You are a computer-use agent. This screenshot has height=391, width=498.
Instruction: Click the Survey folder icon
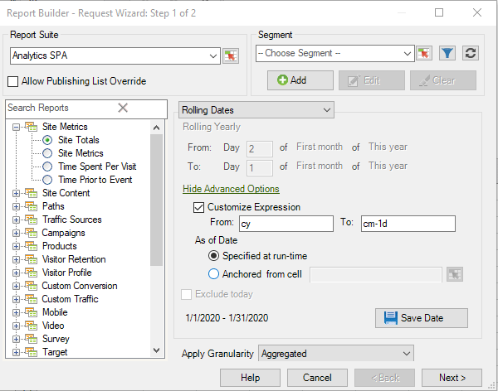coord(32,340)
